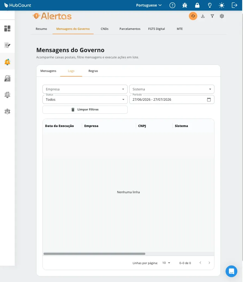Click the Alertas page title

52,16
